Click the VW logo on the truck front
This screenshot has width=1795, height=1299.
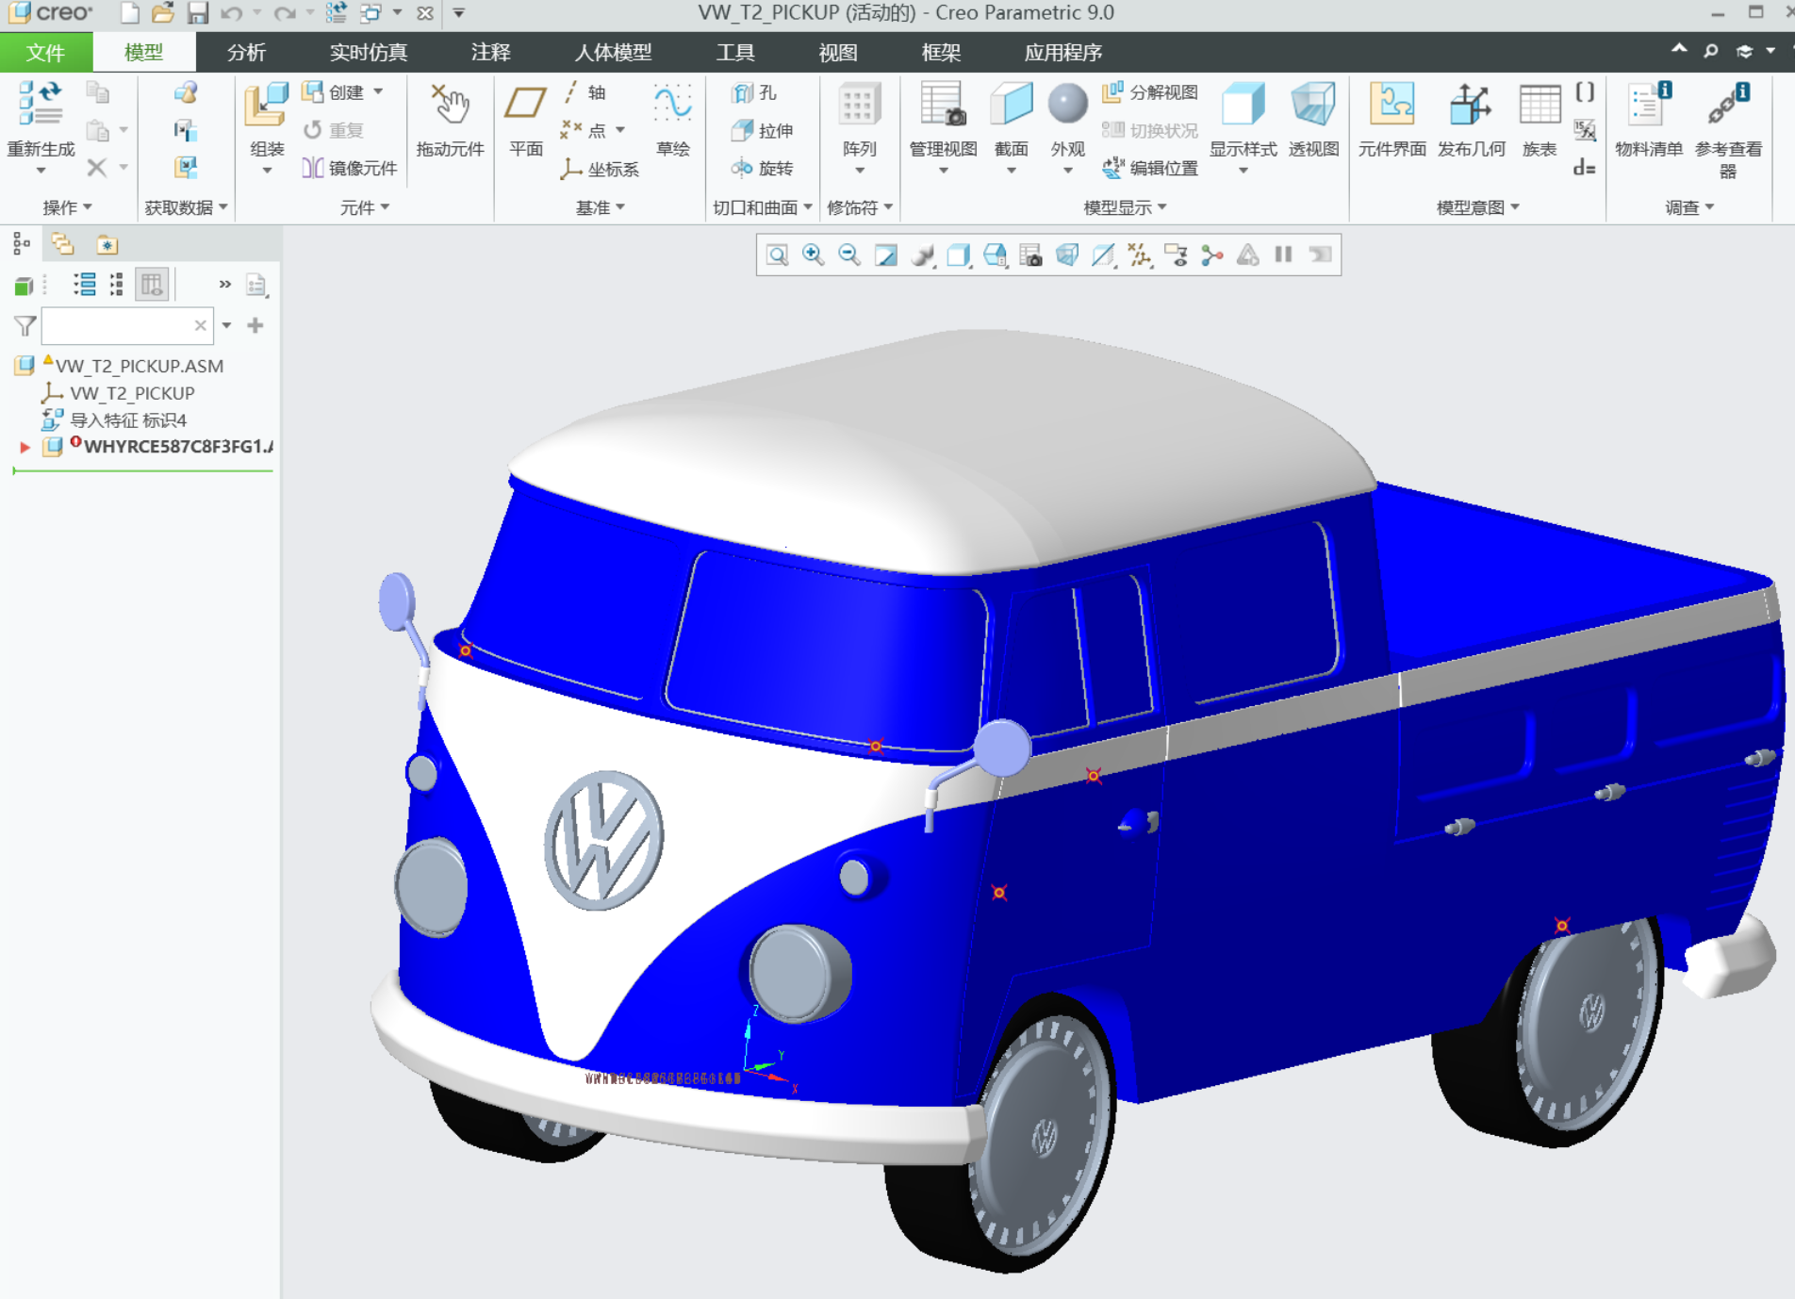[x=603, y=840]
